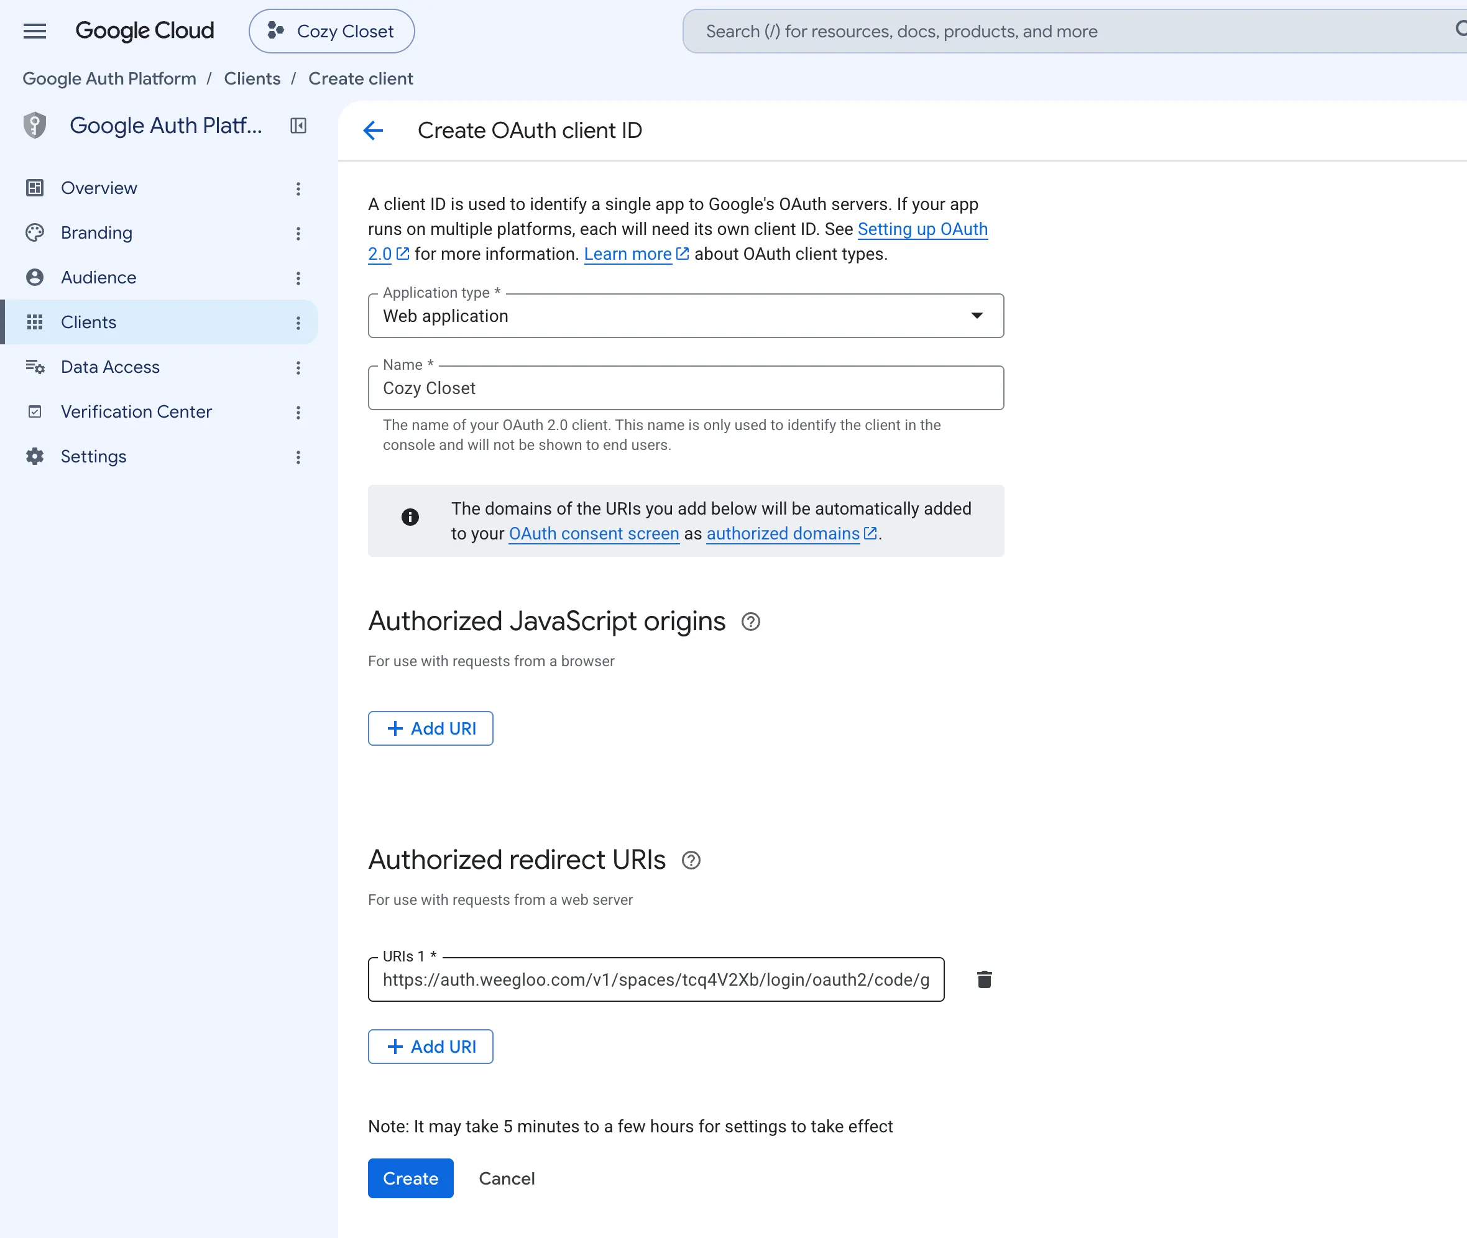
Task: Open the OAuth consent screen link
Action: (x=594, y=534)
